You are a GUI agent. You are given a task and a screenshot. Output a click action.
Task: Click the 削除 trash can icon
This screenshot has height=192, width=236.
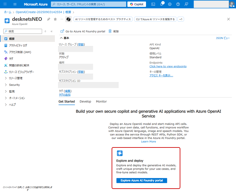[x=110, y=31]
